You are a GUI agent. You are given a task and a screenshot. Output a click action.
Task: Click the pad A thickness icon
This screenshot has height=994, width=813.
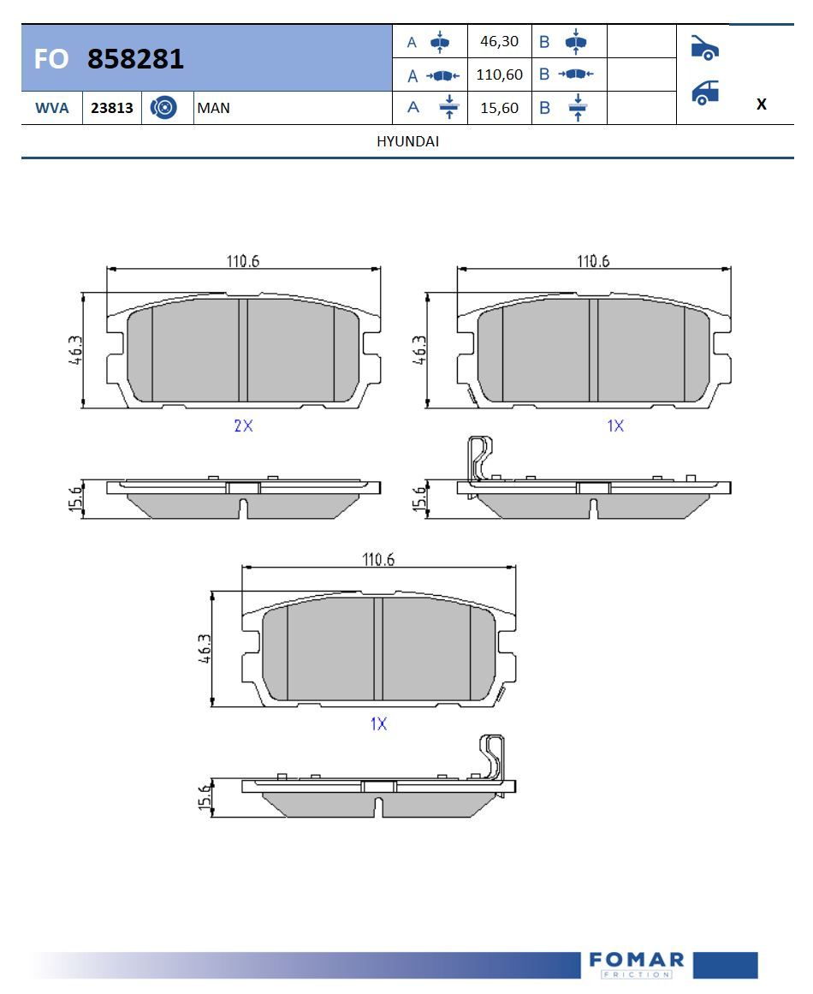click(448, 108)
